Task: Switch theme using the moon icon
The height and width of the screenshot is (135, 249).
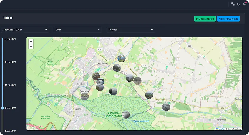Action: 238,4
